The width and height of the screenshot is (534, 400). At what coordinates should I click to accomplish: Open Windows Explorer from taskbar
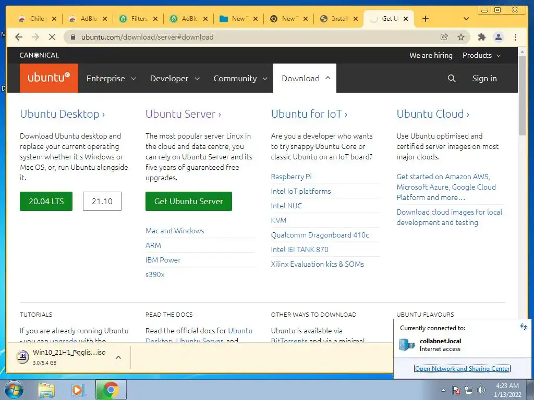click(x=46, y=390)
